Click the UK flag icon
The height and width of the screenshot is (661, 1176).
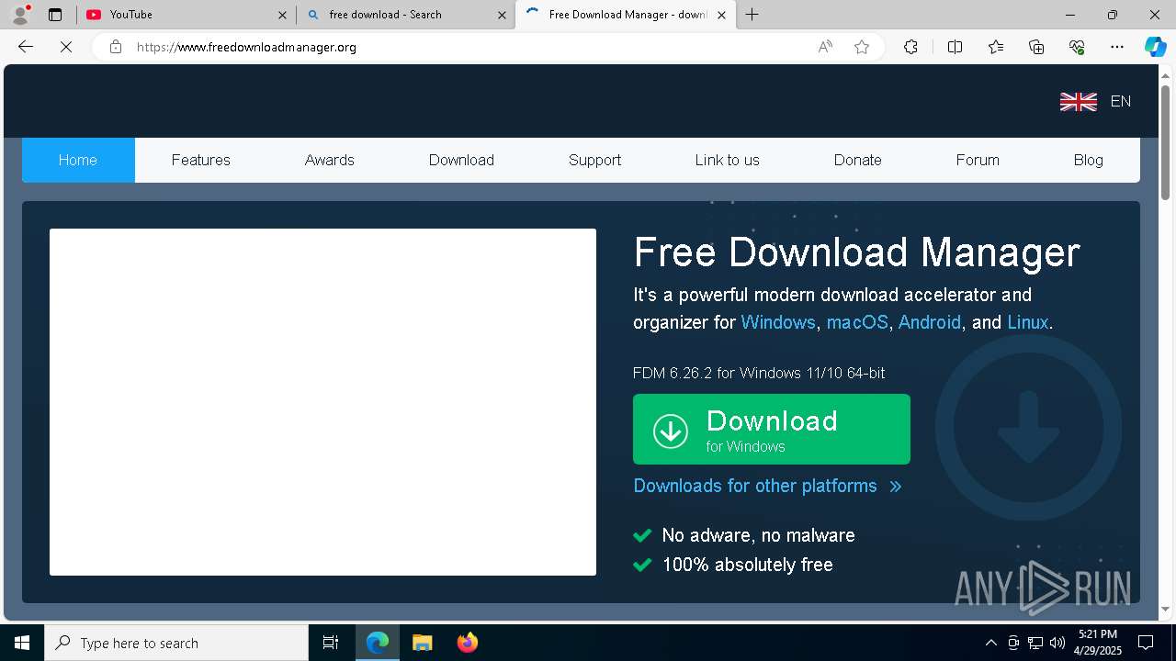1079,102
